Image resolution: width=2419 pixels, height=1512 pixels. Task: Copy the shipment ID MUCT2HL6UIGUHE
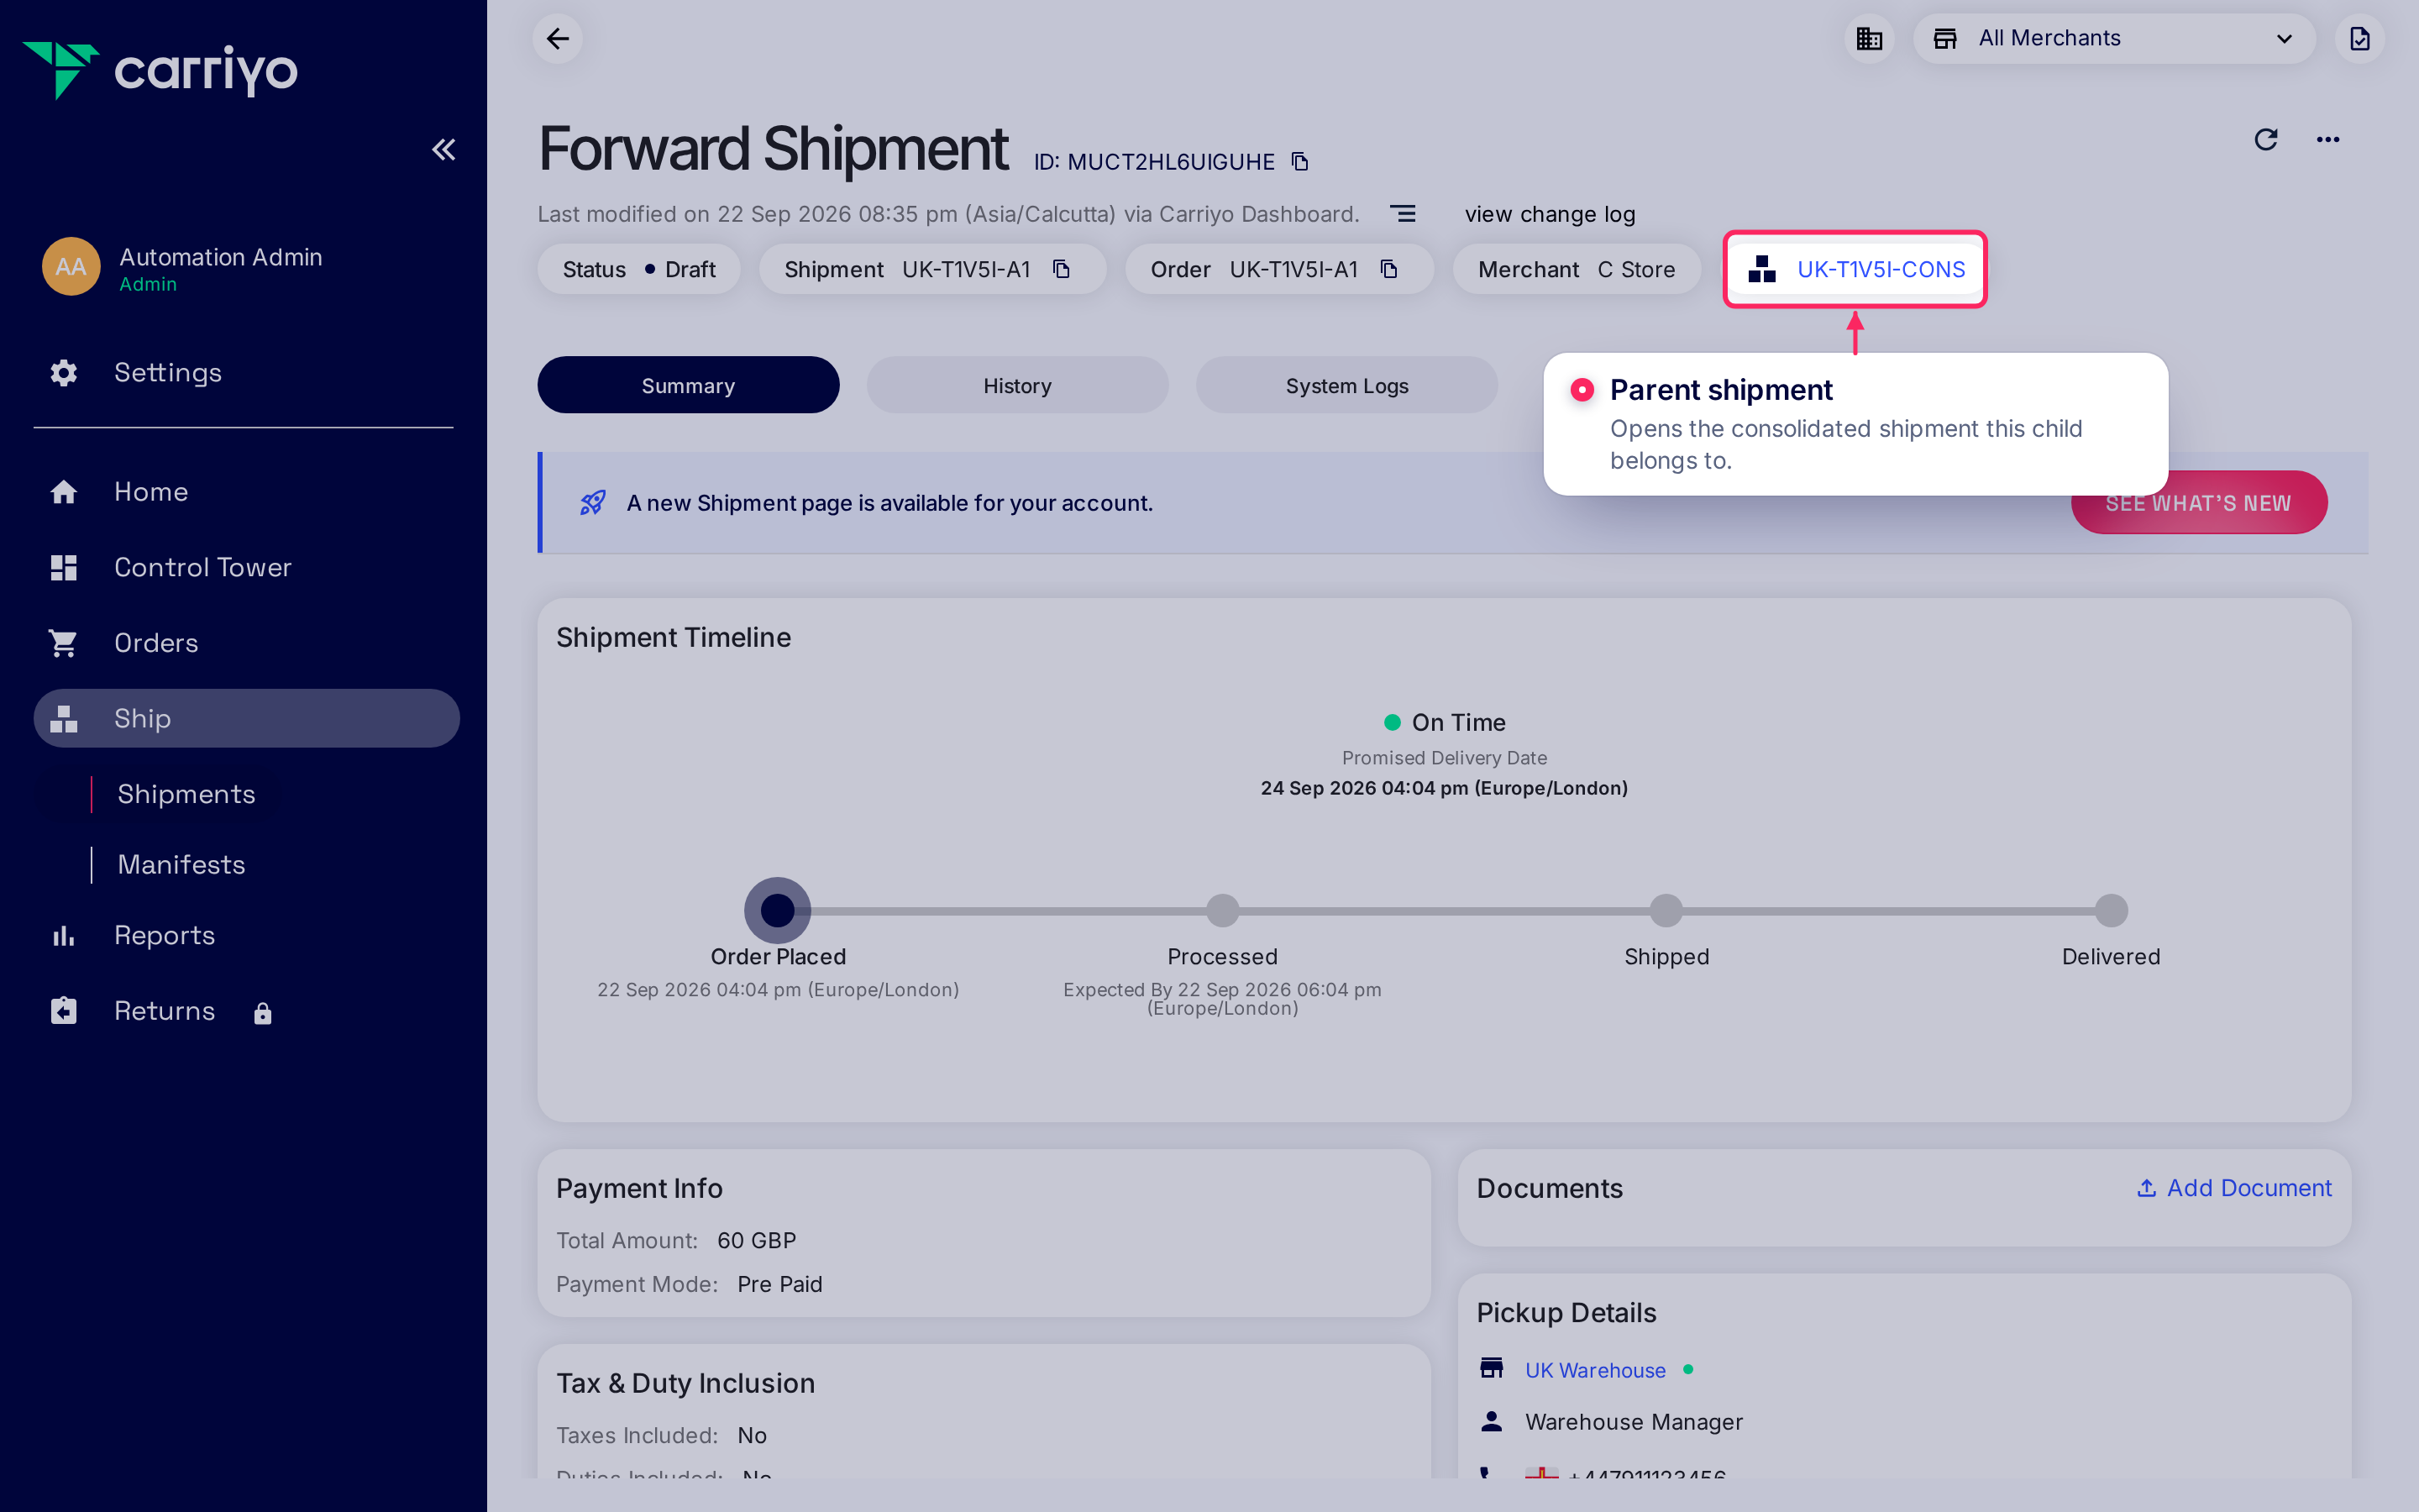coord(1299,161)
